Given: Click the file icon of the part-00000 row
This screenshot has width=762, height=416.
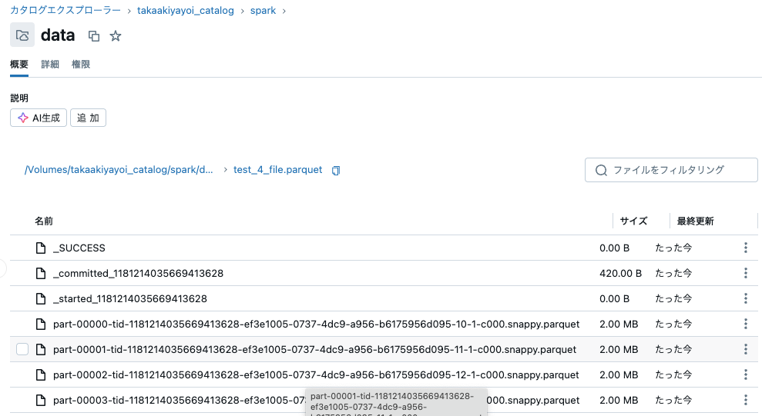Looking at the screenshot, I should (41, 324).
